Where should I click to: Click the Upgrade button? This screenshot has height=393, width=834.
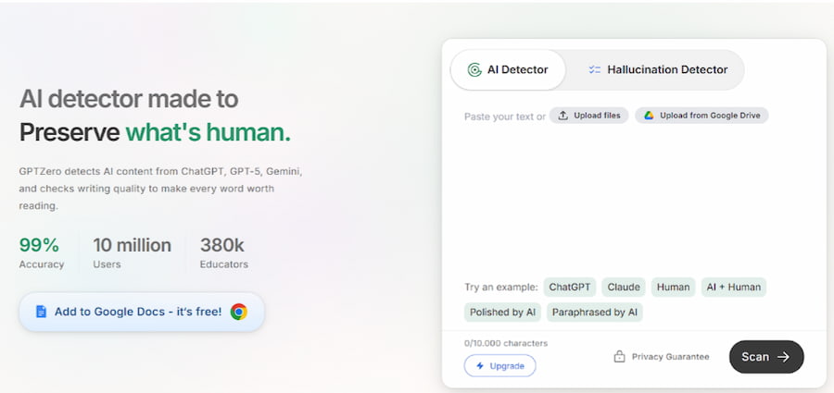point(500,366)
